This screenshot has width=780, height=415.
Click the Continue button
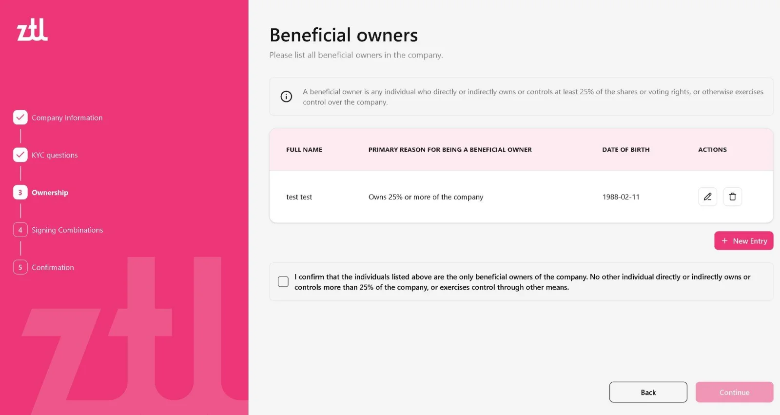735,392
